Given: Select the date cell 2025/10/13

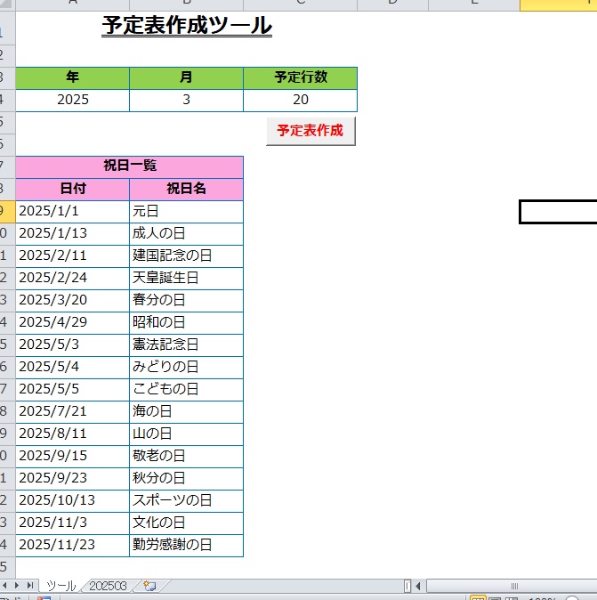Looking at the screenshot, I should (73, 500).
